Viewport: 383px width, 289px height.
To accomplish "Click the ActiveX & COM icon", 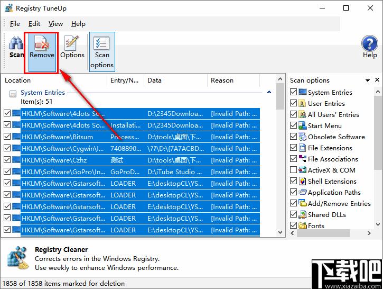I will point(302,170).
